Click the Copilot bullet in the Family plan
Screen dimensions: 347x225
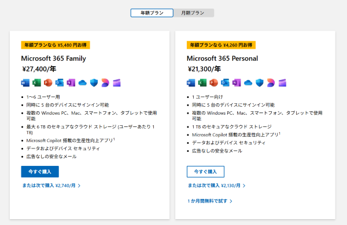tap(71, 140)
